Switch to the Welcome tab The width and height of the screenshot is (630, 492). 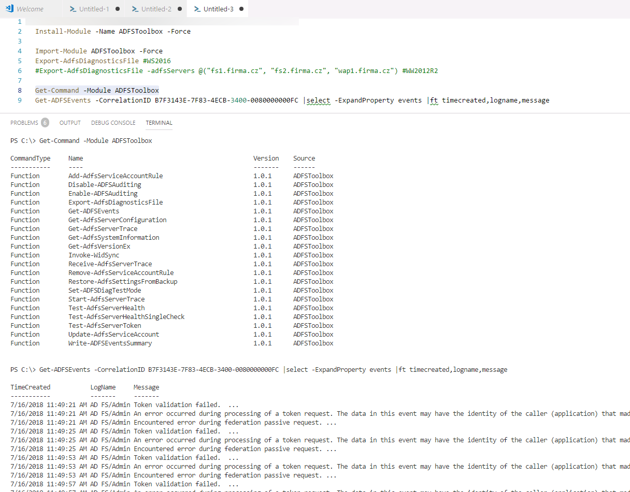[31, 9]
